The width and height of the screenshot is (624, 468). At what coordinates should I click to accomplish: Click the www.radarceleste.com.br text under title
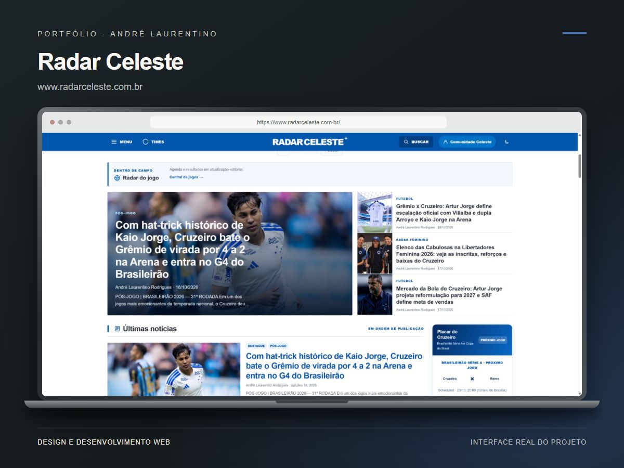coord(90,87)
